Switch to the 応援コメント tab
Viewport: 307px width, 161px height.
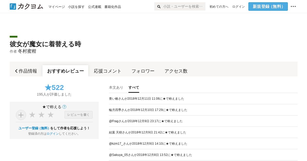[107, 71]
